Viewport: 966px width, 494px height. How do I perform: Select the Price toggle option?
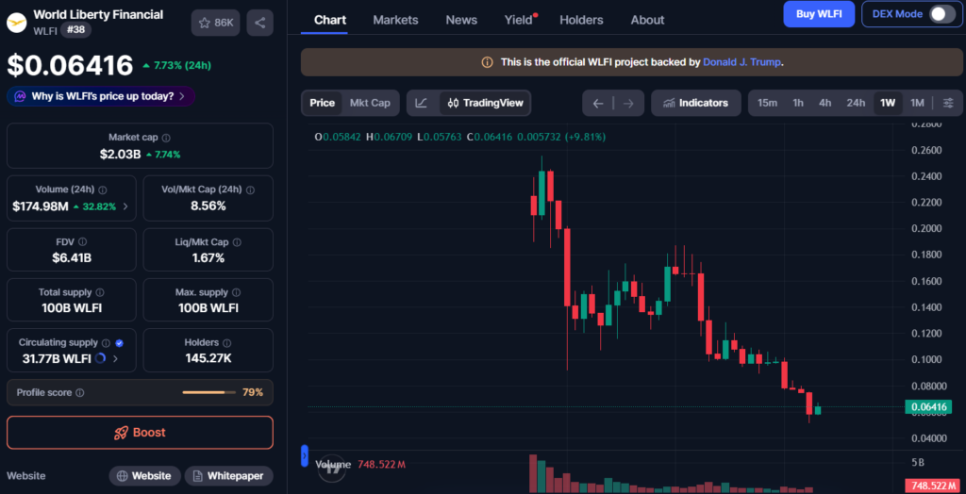(x=323, y=103)
